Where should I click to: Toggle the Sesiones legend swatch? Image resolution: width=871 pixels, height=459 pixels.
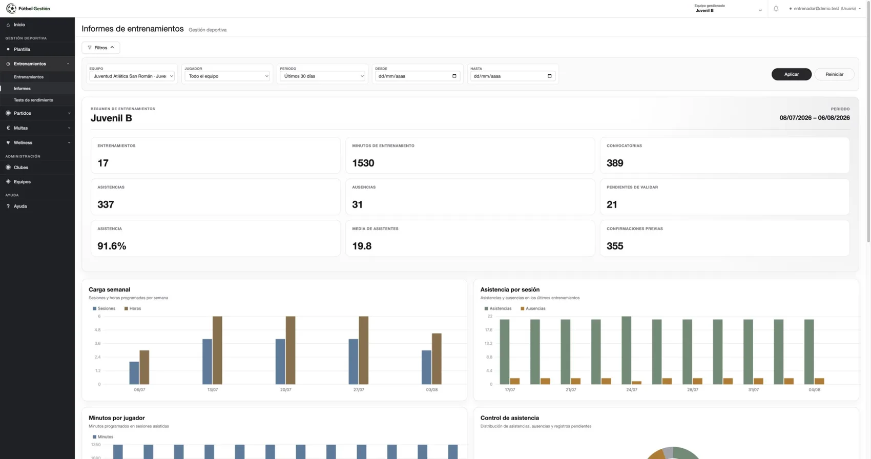(94, 309)
